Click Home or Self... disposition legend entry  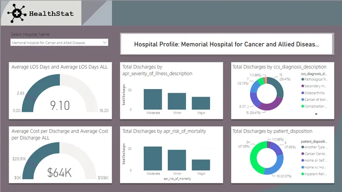point(314,161)
